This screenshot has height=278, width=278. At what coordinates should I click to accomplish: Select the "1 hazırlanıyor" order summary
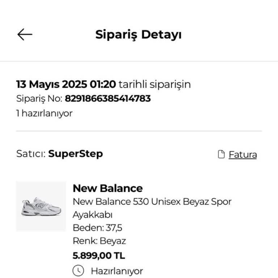pos(44,113)
